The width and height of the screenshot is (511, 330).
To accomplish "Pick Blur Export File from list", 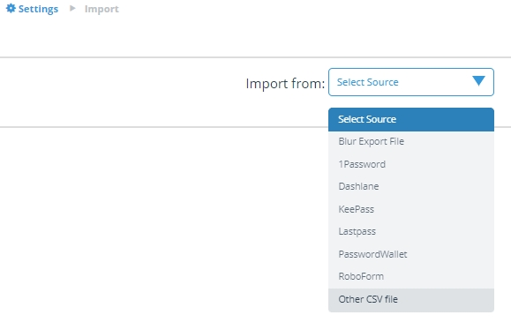I will coord(411,141).
